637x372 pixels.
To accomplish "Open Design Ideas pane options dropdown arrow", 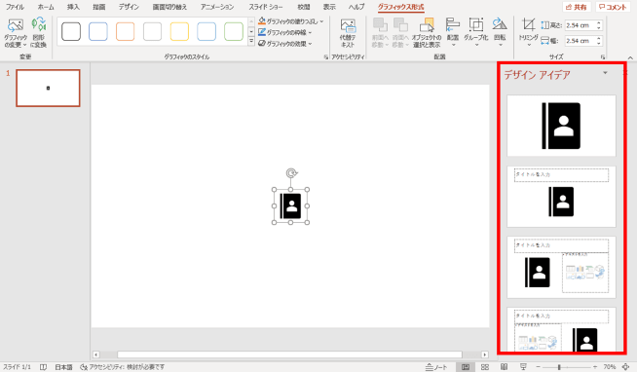I will point(605,73).
